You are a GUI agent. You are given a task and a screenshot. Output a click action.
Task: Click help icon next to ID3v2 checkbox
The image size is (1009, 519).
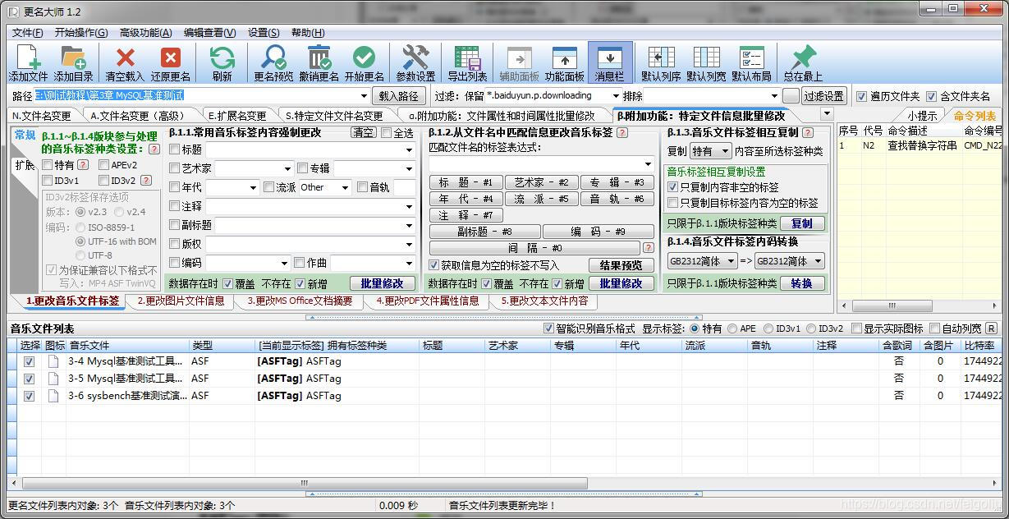click(x=144, y=181)
